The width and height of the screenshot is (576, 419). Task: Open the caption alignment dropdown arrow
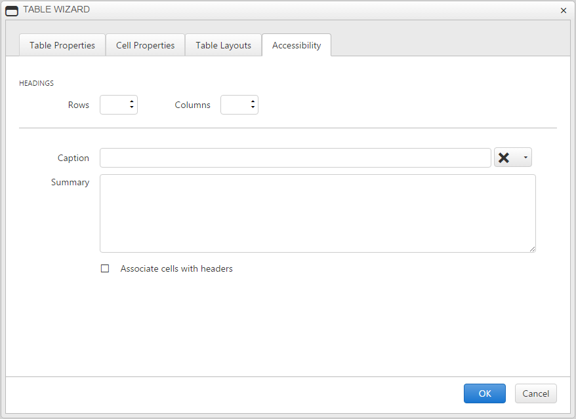[x=525, y=158]
